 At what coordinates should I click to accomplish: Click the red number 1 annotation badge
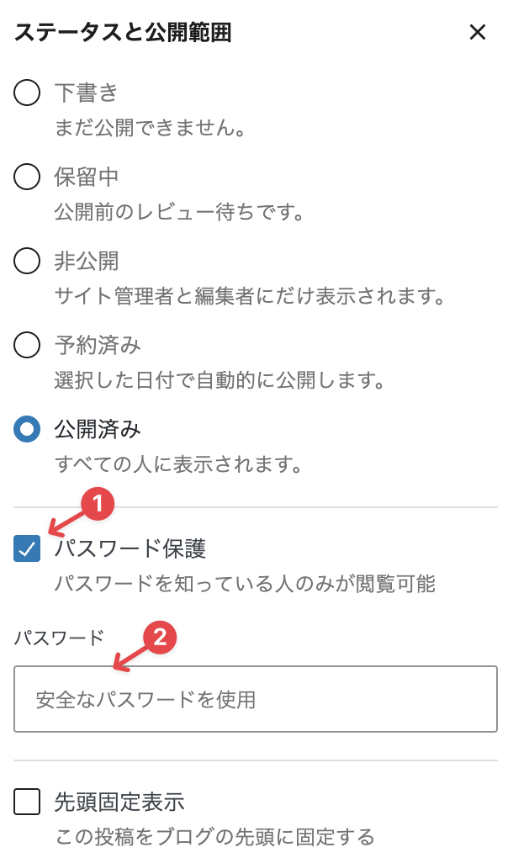97,505
